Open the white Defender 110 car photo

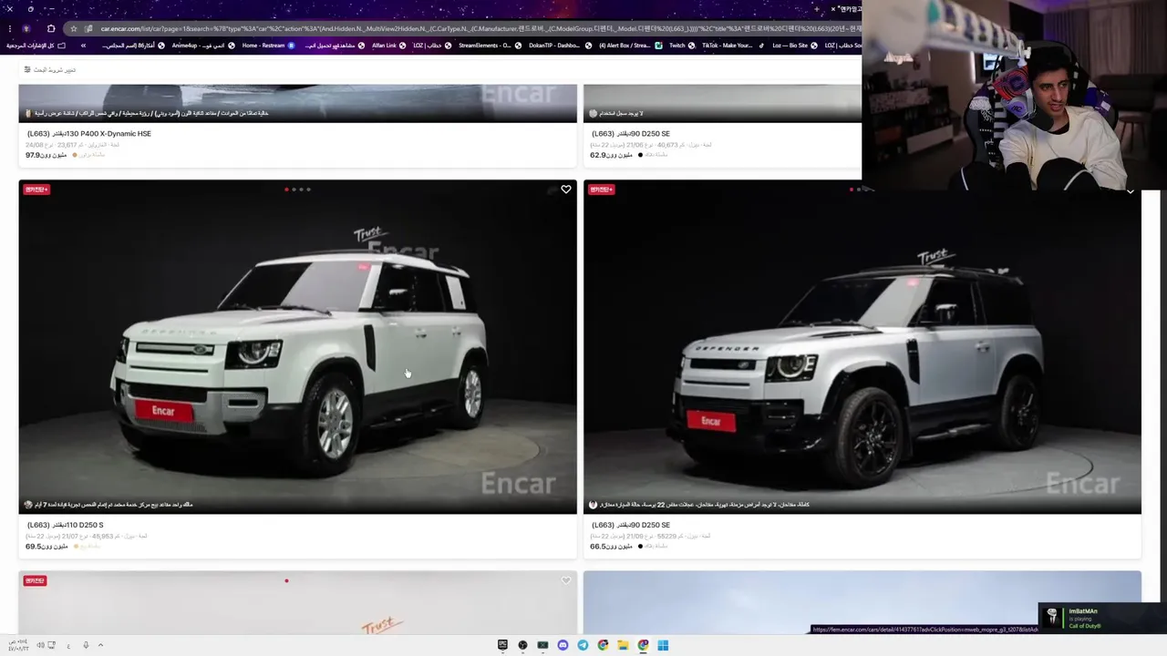(x=297, y=346)
